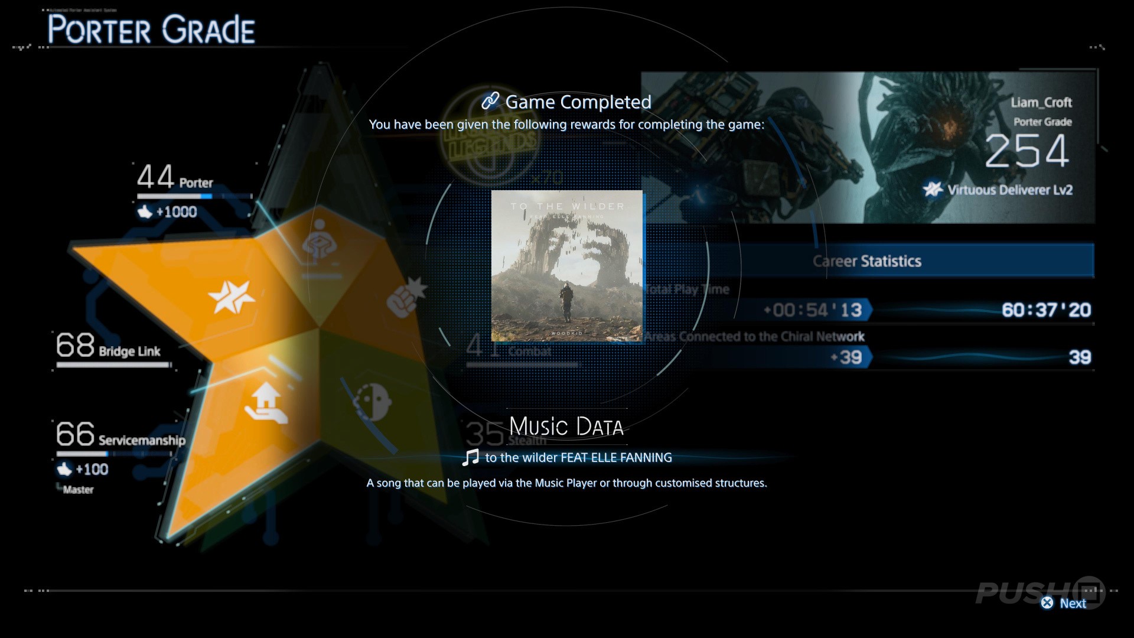Open the To The Wilder album cover
This screenshot has height=638, width=1134.
point(567,266)
